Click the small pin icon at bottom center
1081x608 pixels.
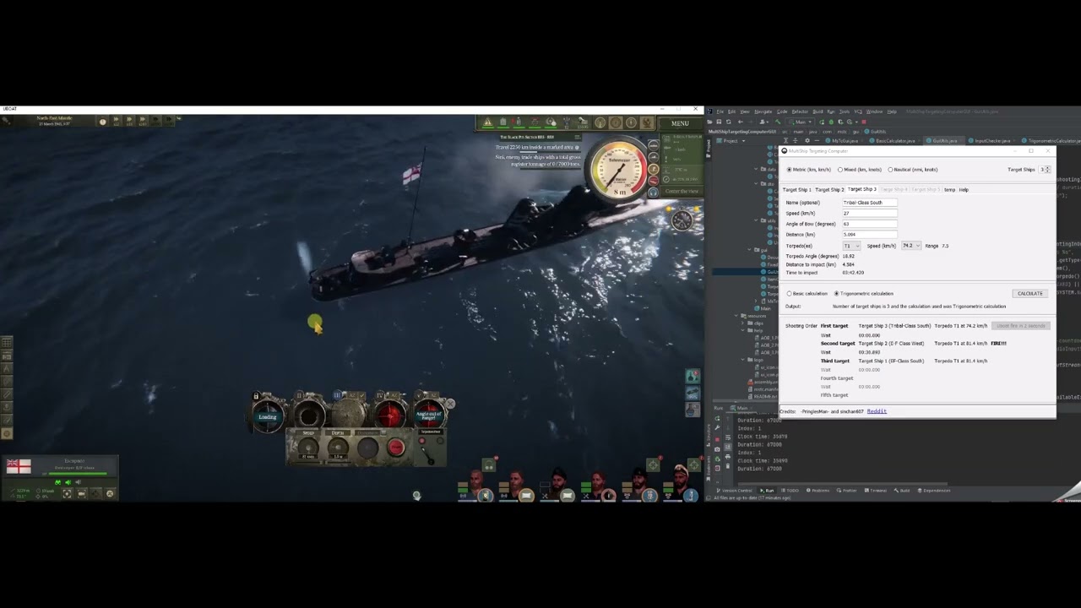tap(416, 495)
